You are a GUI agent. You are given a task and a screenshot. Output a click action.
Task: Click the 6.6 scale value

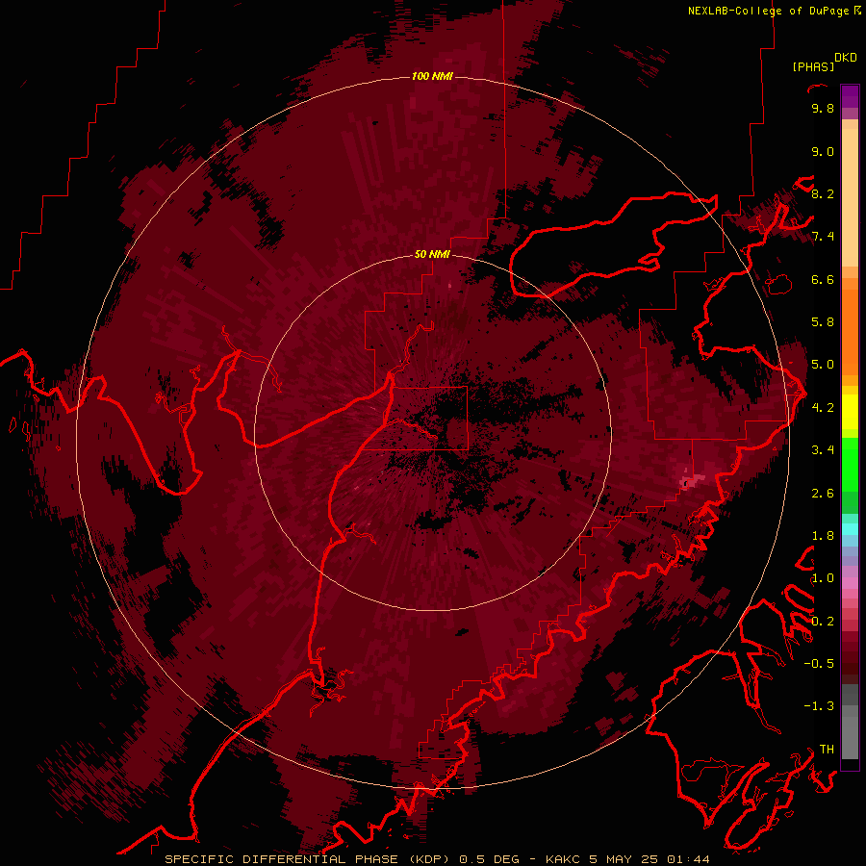823,279
